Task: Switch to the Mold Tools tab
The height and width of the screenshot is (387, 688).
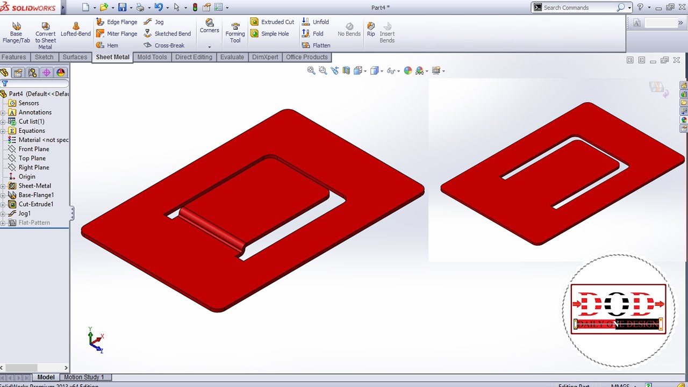Action: pyautogui.click(x=152, y=57)
